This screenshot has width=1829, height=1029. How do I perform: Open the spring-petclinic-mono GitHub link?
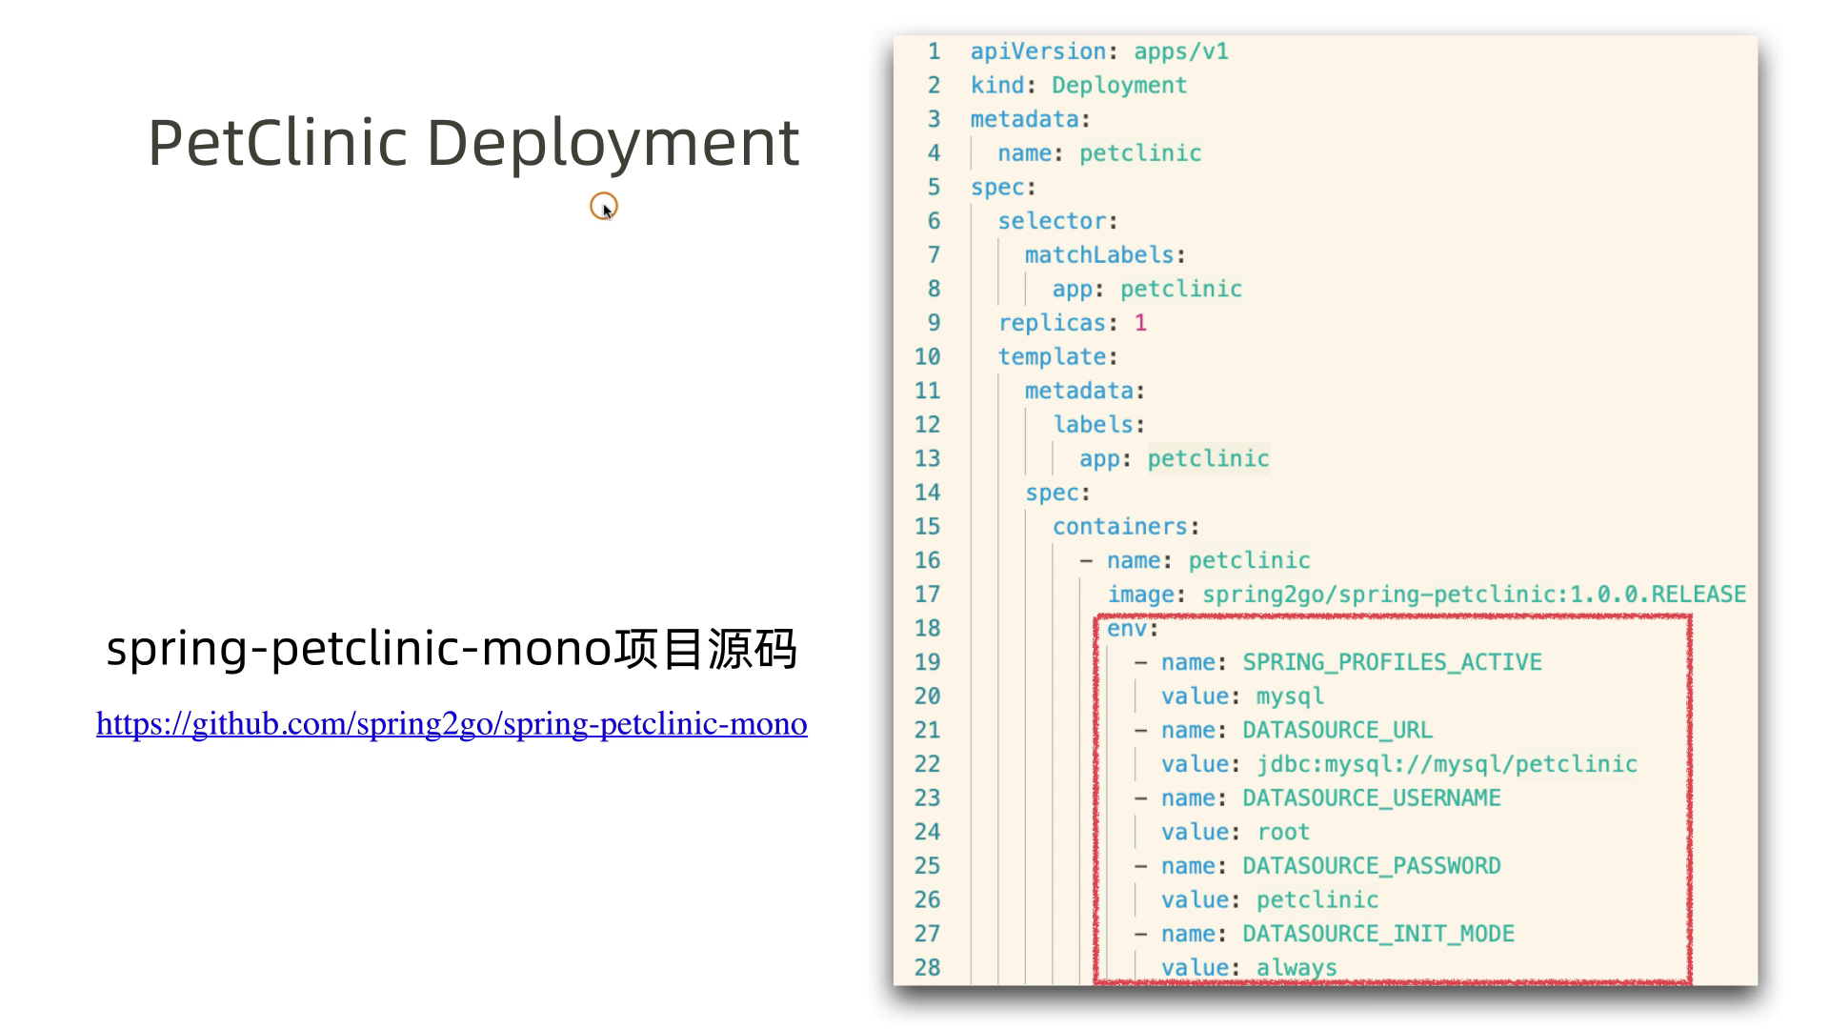pos(452,724)
